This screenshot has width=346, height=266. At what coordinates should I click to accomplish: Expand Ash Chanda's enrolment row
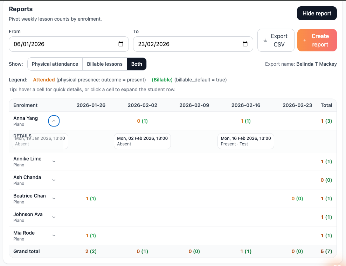(54, 180)
